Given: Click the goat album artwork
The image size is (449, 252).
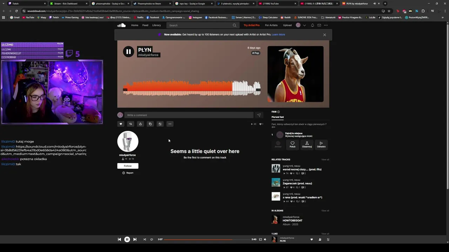Looking at the screenshot, I should pyautogui.click(x=295, y=74).
